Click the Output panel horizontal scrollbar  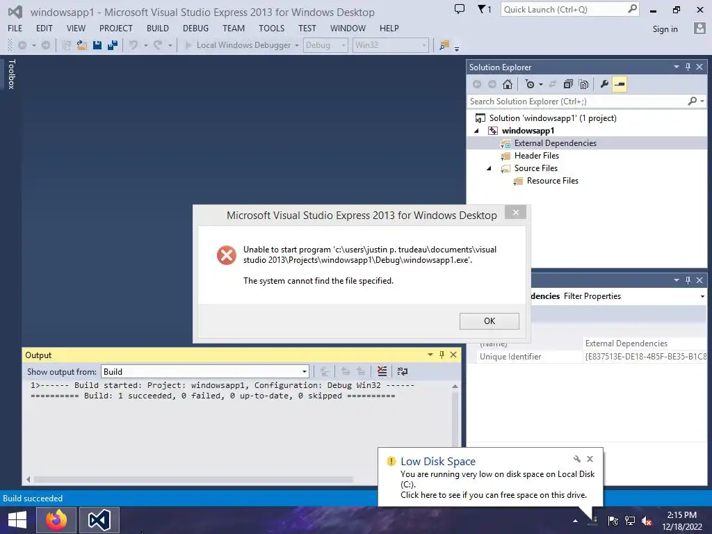193,480
